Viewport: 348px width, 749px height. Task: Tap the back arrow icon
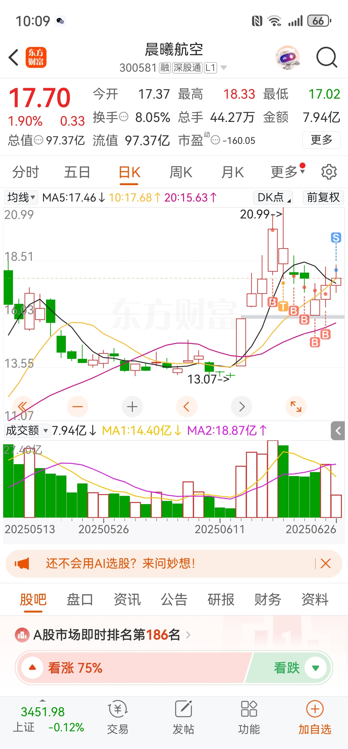14,57
